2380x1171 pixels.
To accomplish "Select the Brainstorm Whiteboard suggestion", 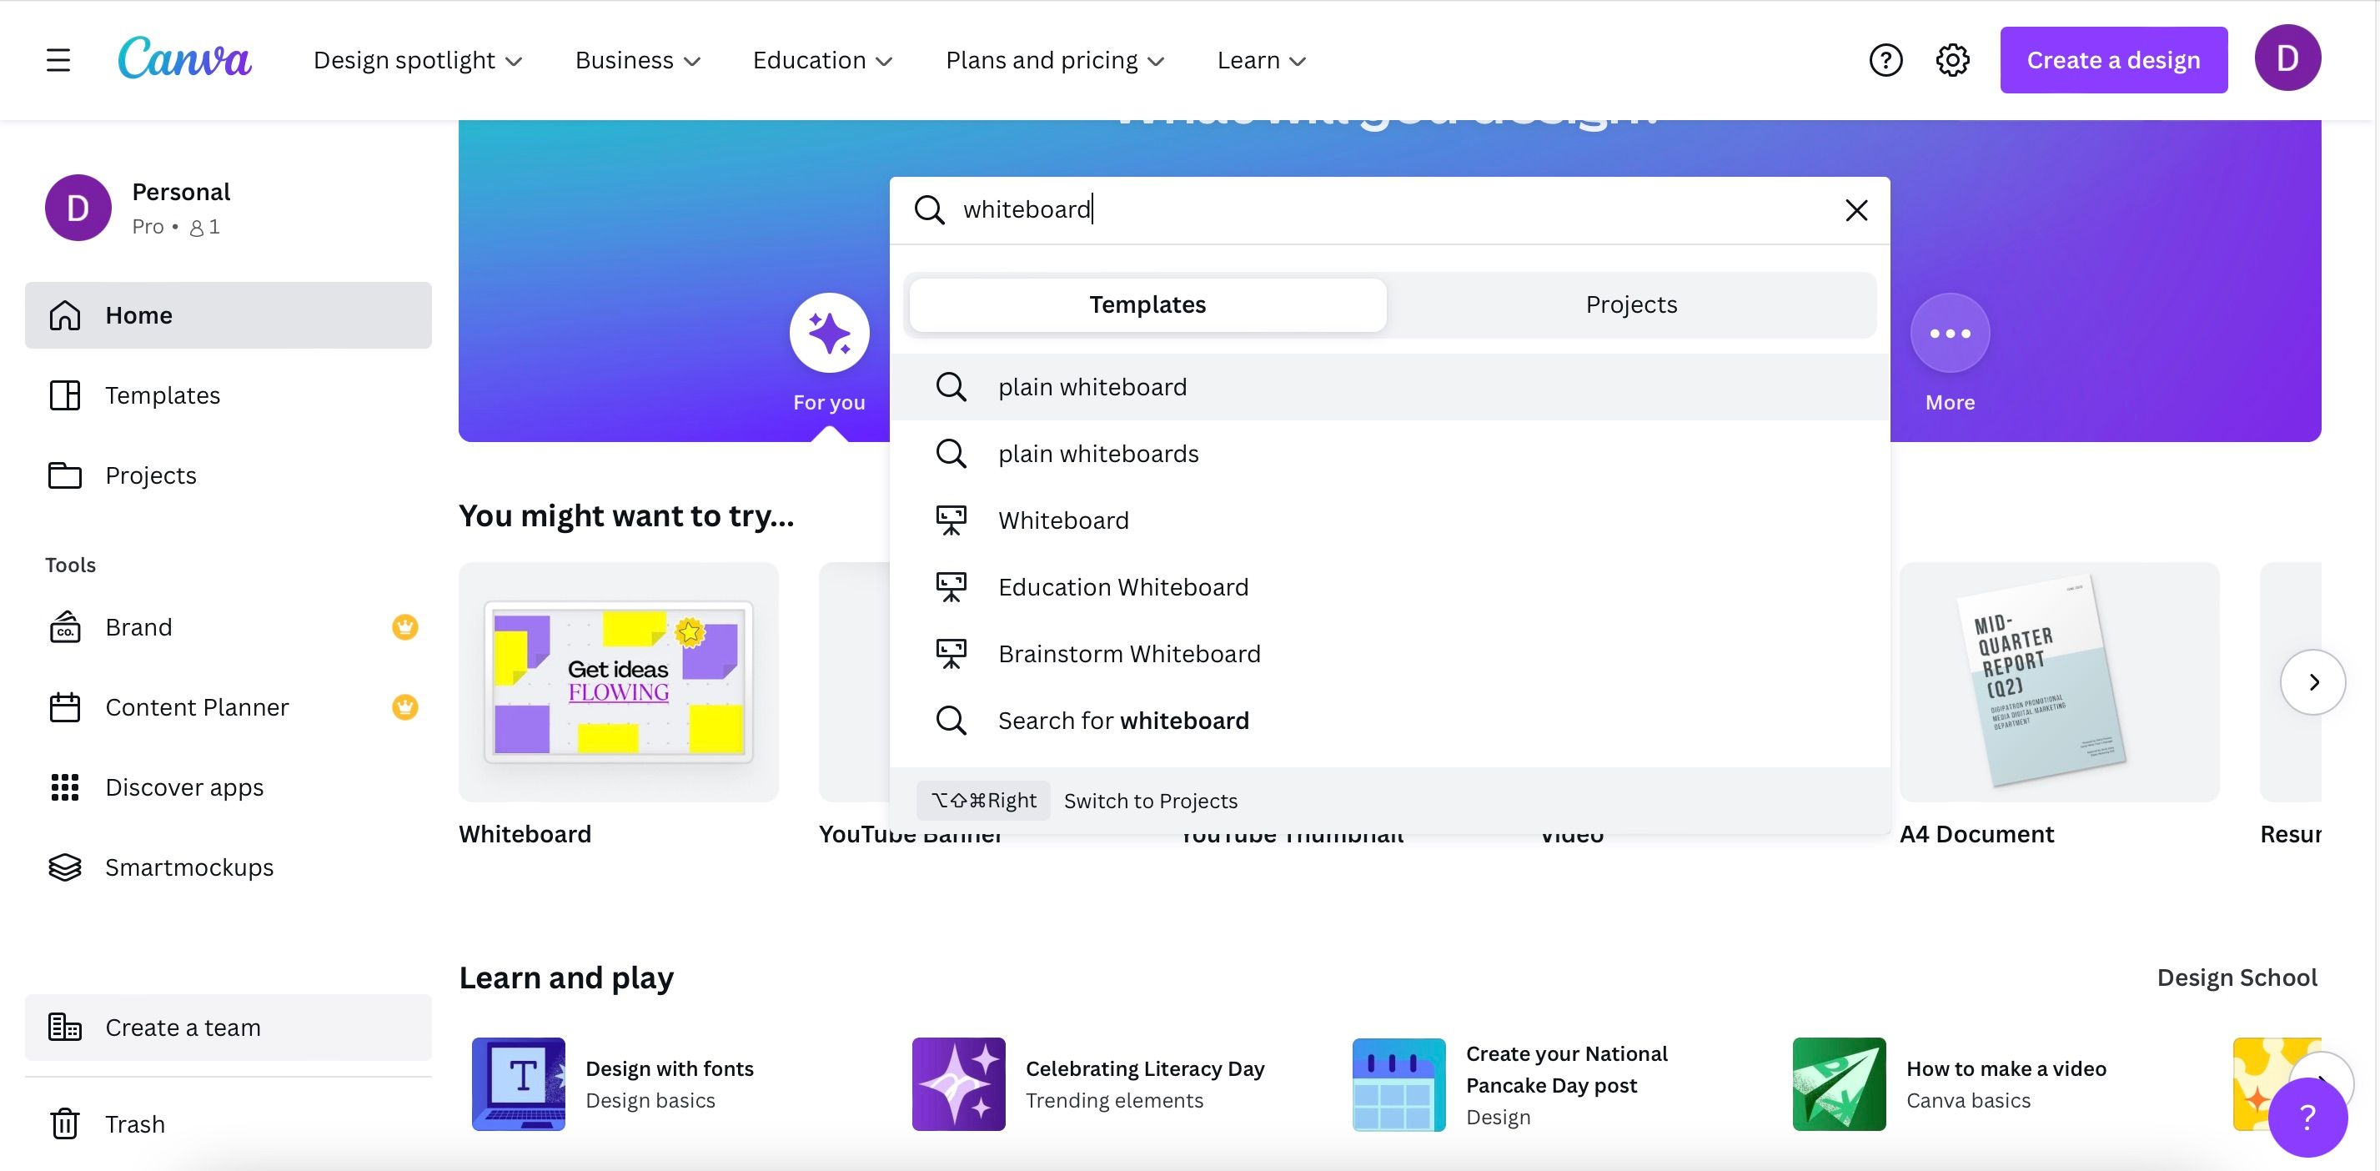I will tap(1128, 653).
